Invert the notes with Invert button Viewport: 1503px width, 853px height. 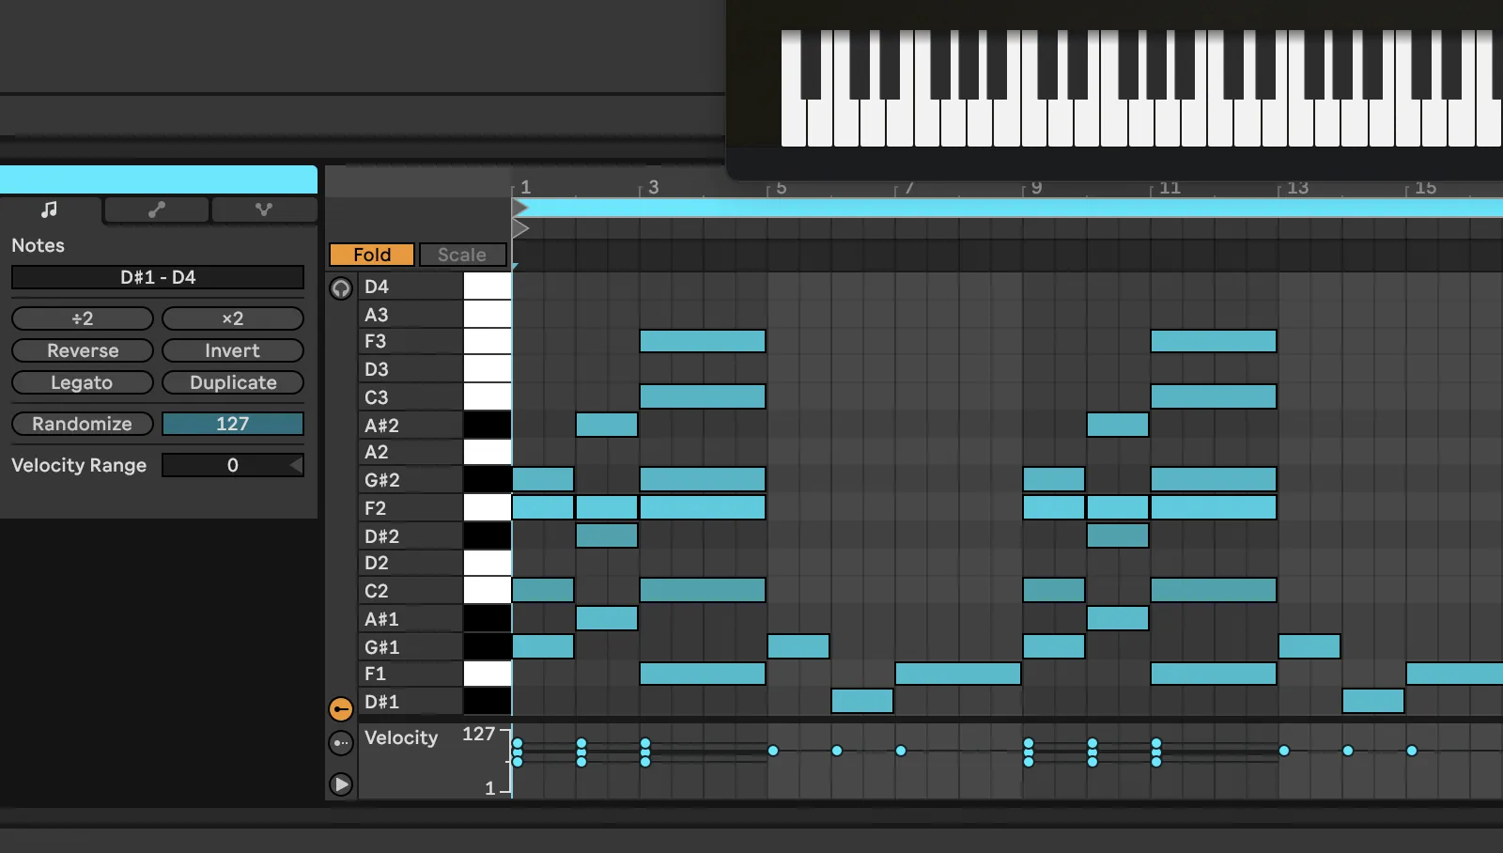coord(232,350)
